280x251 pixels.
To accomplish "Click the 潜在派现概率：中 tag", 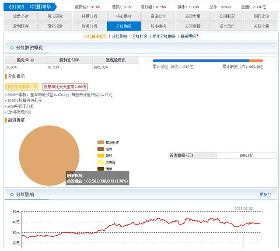I will [22, 87].
